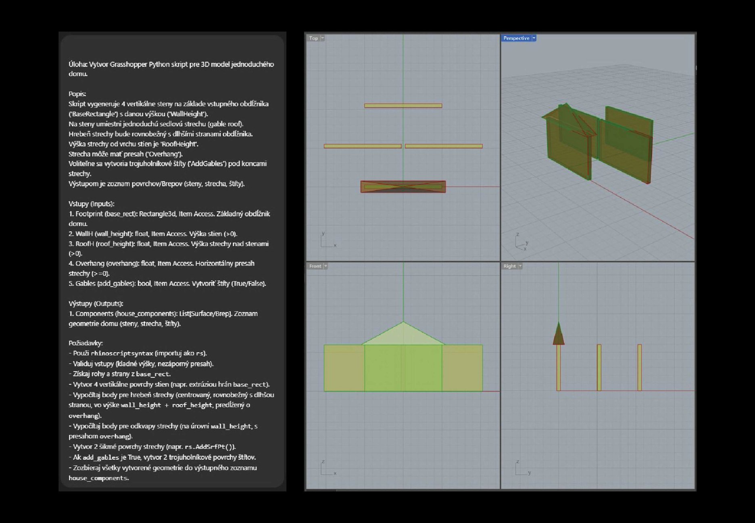The image size is (755, 523).
Task: Select the crossed rectangle in Top viewport
Action: [403, 187]
